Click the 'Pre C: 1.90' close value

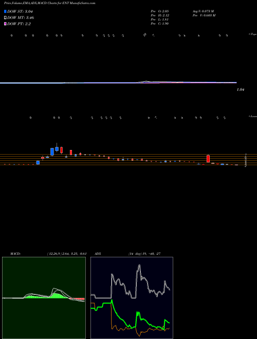160,24
